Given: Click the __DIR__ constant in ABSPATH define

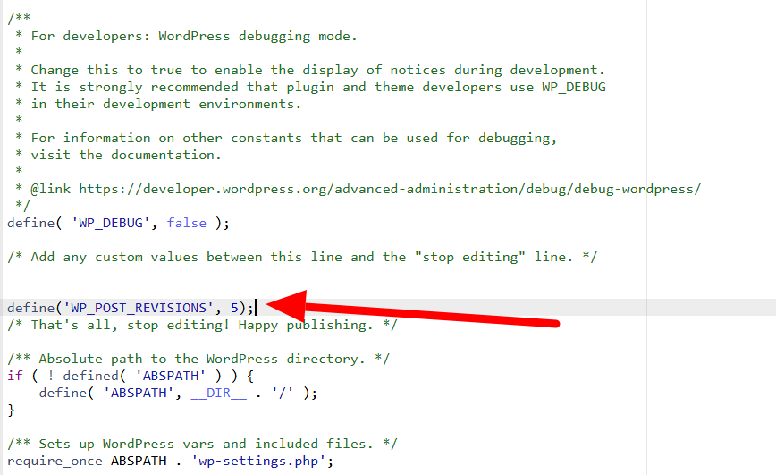Looking at the screenshot, I should (218, 393).
